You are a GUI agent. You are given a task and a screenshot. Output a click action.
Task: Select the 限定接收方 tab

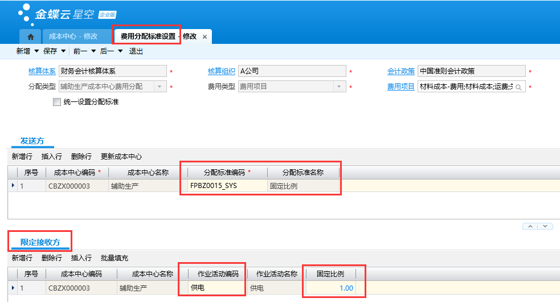(40, 243)
